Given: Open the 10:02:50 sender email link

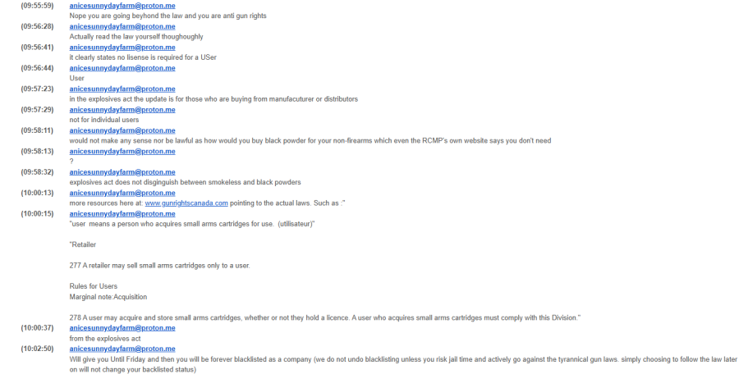Looking at the screenshot, I should tap(122, 349).
